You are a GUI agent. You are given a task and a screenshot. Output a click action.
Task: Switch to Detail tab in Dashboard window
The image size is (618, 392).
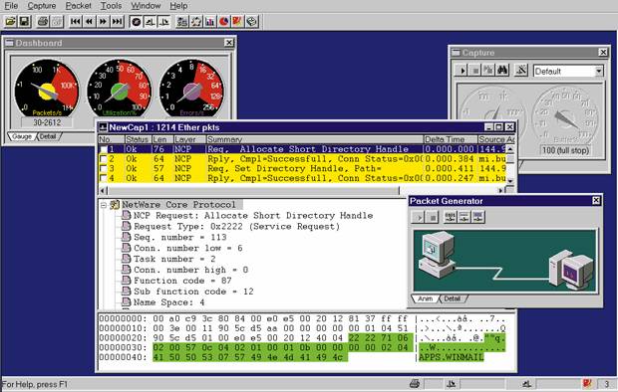click(48, 136)
